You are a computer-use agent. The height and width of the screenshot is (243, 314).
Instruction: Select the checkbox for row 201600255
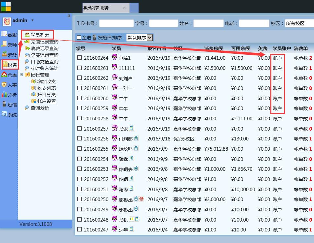(x=79, y=149)
